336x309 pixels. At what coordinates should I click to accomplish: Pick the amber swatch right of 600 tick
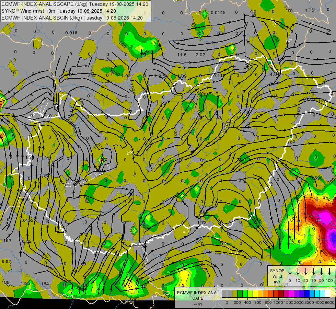click(x=260, y=294)
